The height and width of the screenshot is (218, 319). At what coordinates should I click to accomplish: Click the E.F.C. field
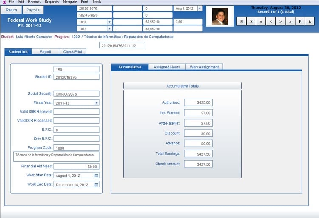pos(76,130)
